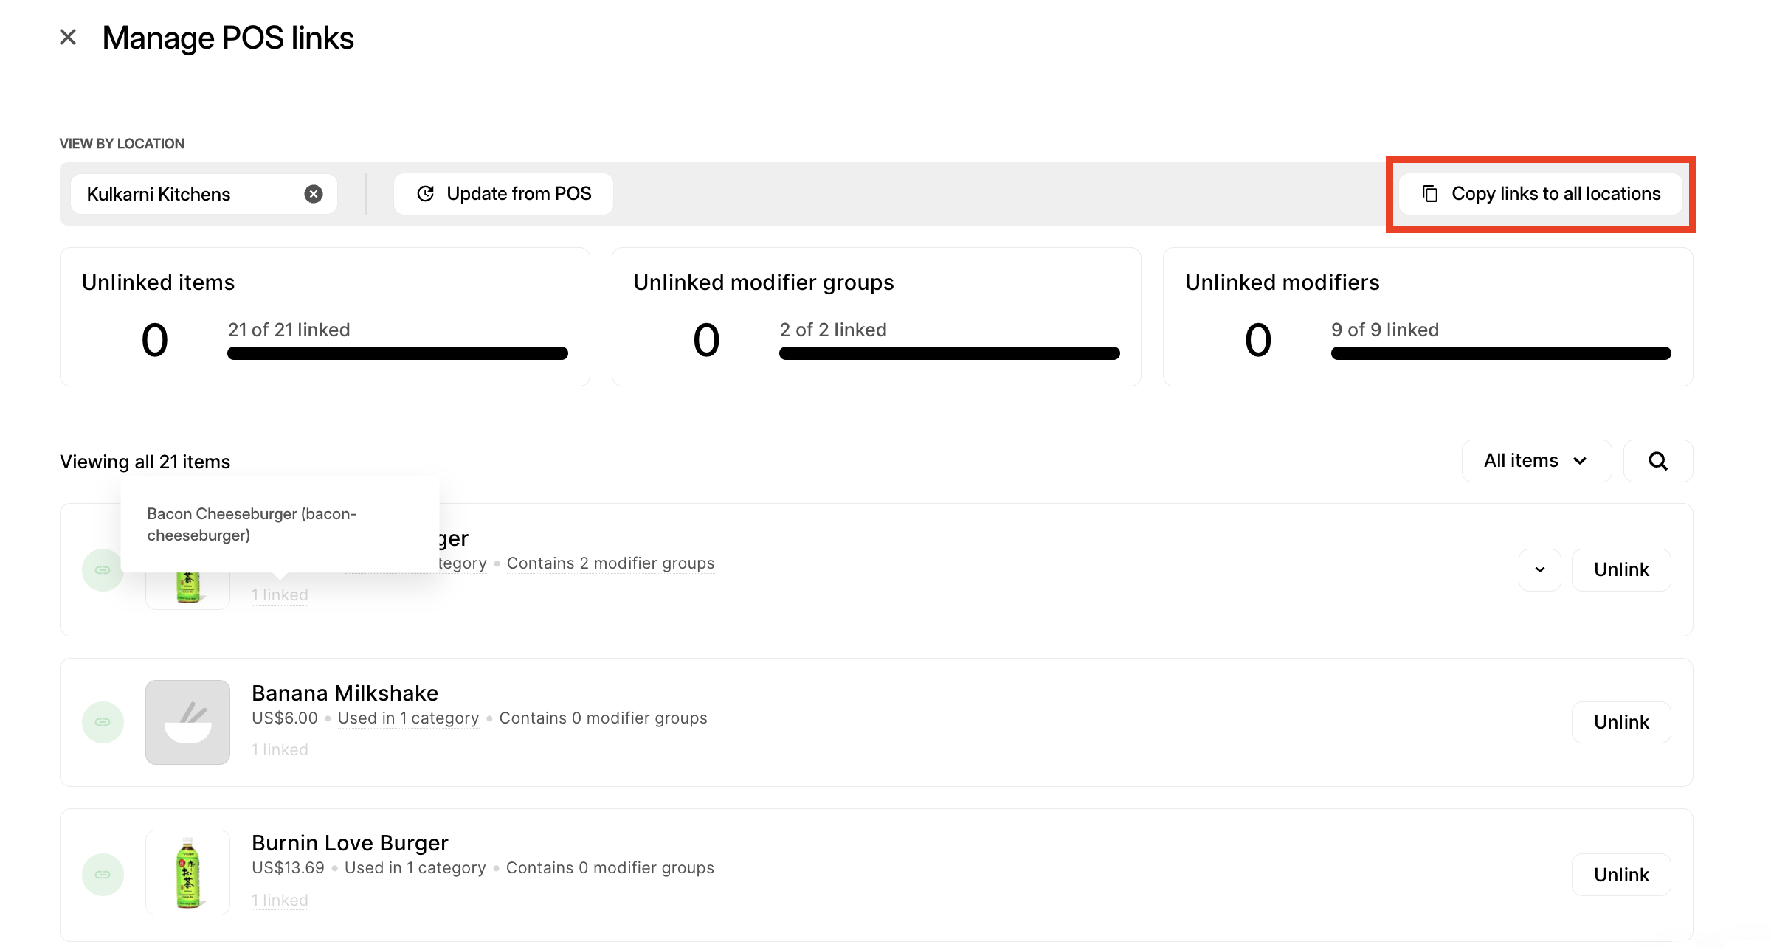Click the green link icon for Banana Milkshake
The width and height of the screenshot is (1771, 947).
click(x=103, y=722)
